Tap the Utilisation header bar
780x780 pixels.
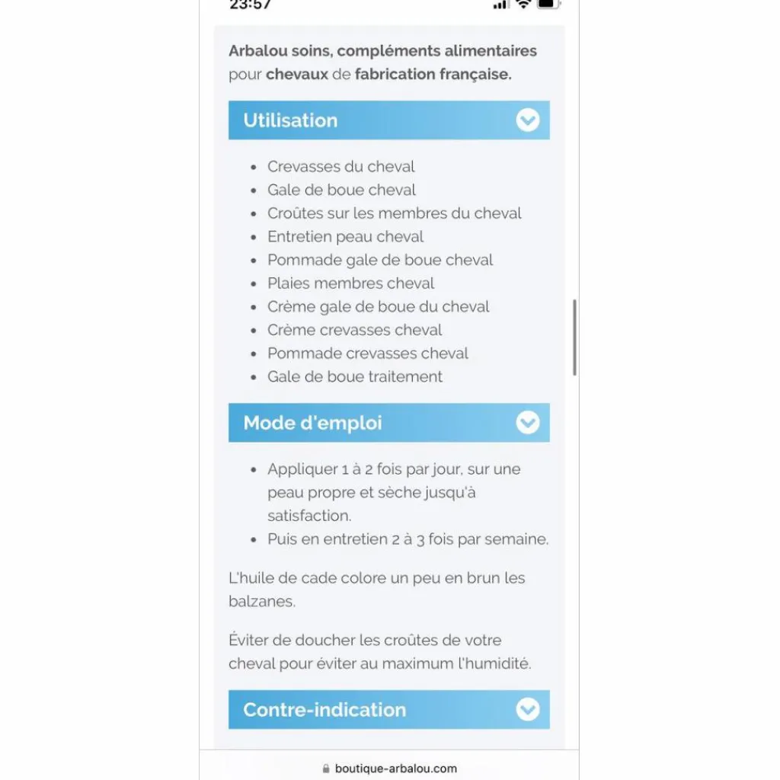tap(389, 120)
